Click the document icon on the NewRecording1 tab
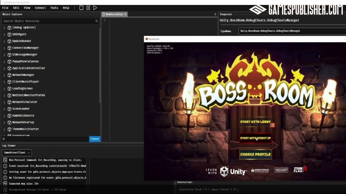This screenshot has height=194, width=346. (x=104, y=14)
